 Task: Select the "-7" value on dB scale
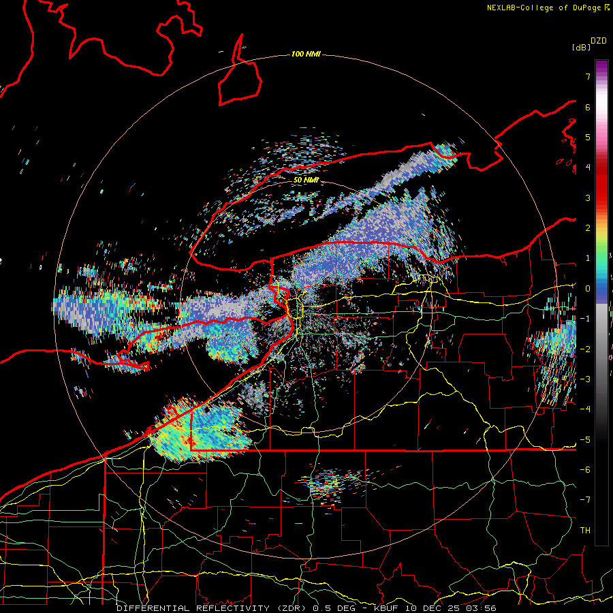585,500
